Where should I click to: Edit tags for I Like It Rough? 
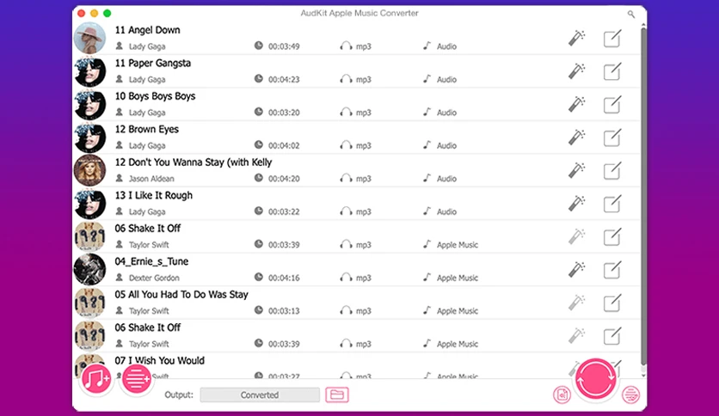(612, 203)
